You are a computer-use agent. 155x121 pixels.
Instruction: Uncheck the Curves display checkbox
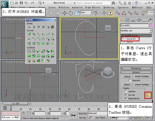point(126,95)
